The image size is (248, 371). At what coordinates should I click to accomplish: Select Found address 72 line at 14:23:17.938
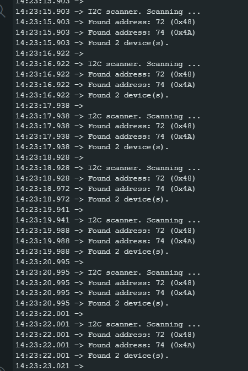click(x=105, y=126)
